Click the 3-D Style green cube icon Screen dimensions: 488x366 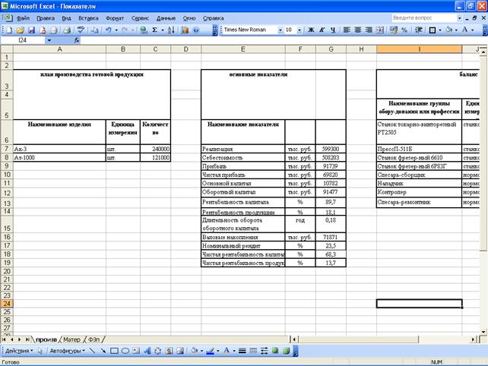point(286,351)
